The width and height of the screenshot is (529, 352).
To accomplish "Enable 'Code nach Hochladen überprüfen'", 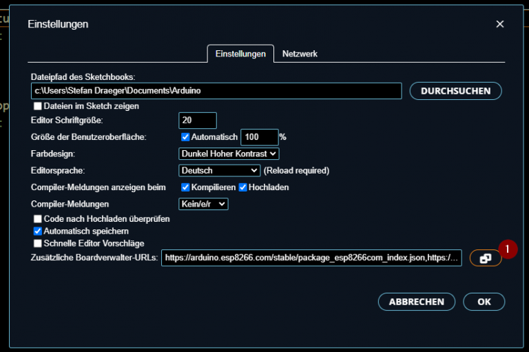I will (x=38, y=218).
